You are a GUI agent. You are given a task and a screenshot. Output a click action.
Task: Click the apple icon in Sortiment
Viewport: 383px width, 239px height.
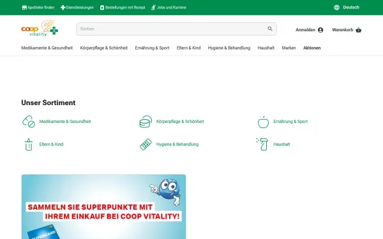click(263, 122)
